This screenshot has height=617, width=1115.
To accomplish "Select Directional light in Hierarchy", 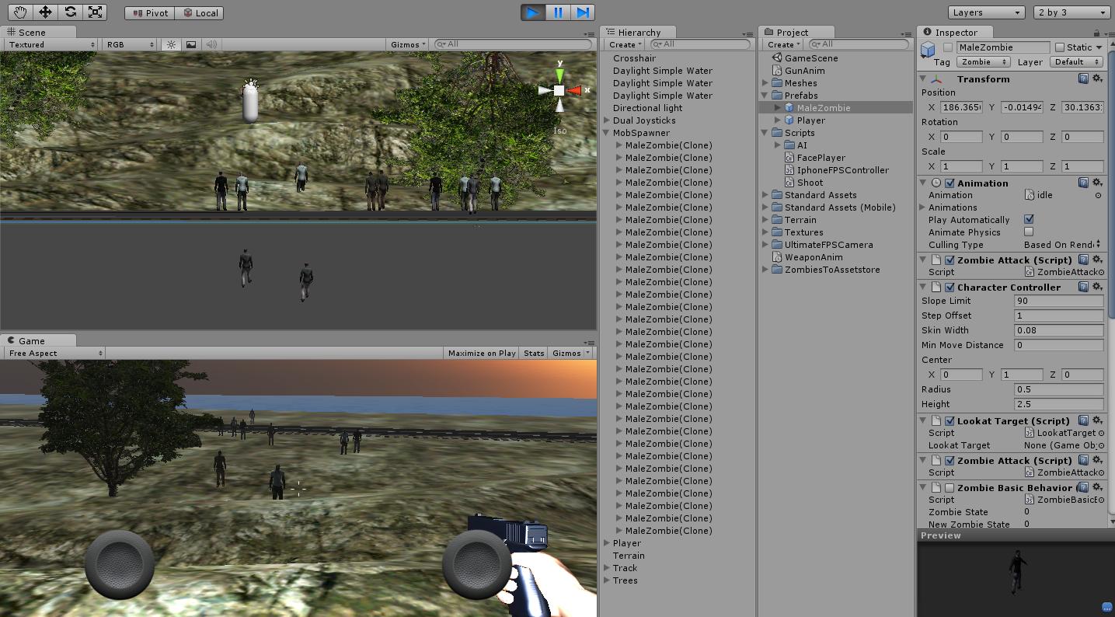I will point(647,108).
